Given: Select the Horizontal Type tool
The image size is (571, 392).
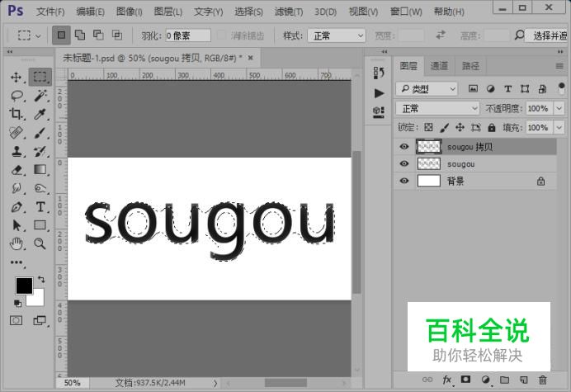Looking at the screenshot, I should 40,207.
